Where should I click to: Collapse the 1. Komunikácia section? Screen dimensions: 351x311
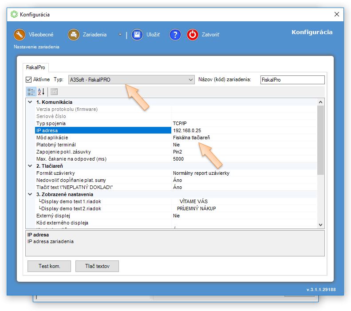tap(30, 102)
